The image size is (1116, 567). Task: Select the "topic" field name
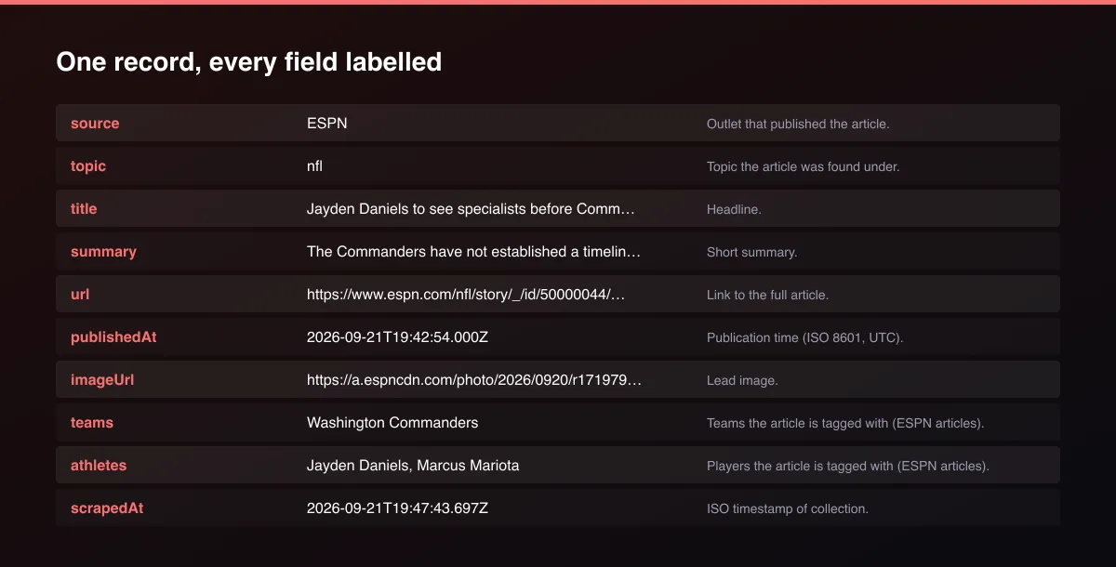88,166
